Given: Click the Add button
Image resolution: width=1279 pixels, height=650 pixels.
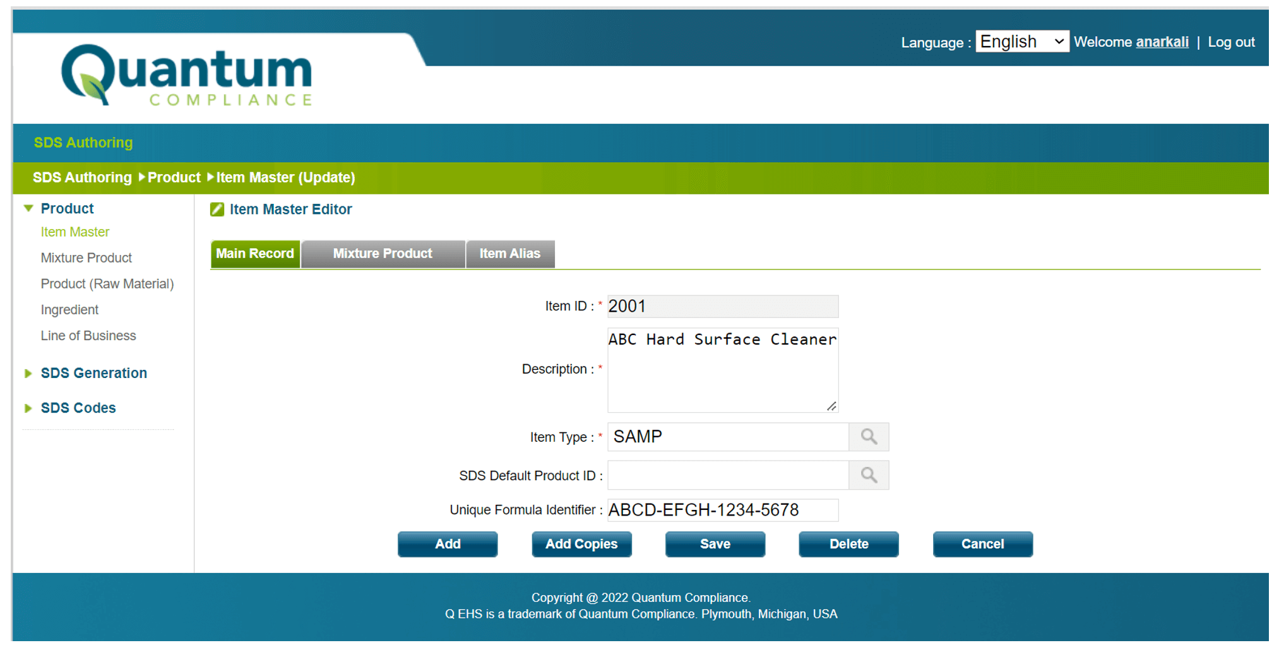Looking at the screenshot, I should (x=448, y=544).
